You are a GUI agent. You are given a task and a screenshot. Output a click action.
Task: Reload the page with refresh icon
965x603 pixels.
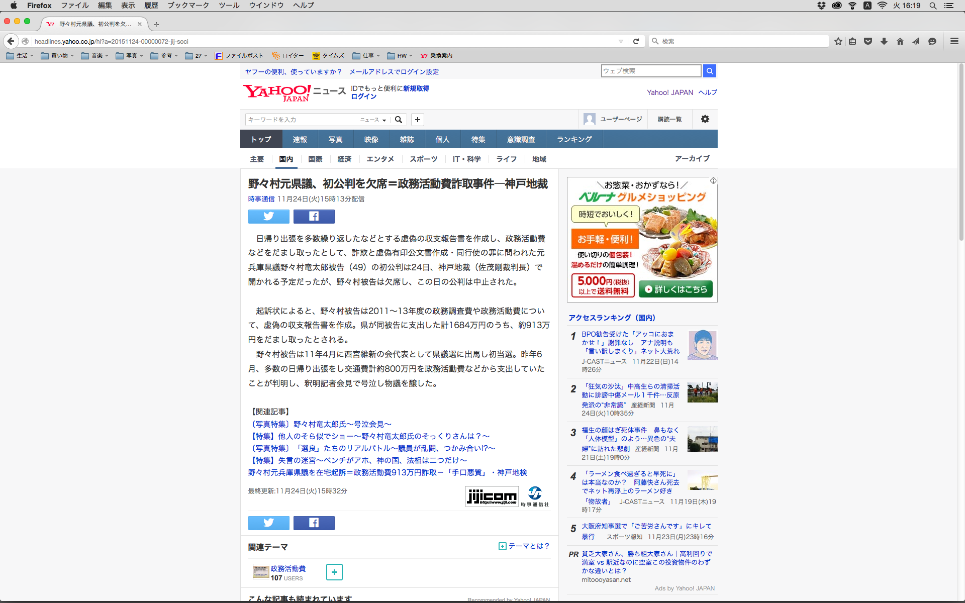[x=636, y=41]
